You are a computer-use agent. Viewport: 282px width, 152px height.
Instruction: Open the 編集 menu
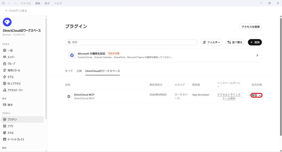click(38, 3)
